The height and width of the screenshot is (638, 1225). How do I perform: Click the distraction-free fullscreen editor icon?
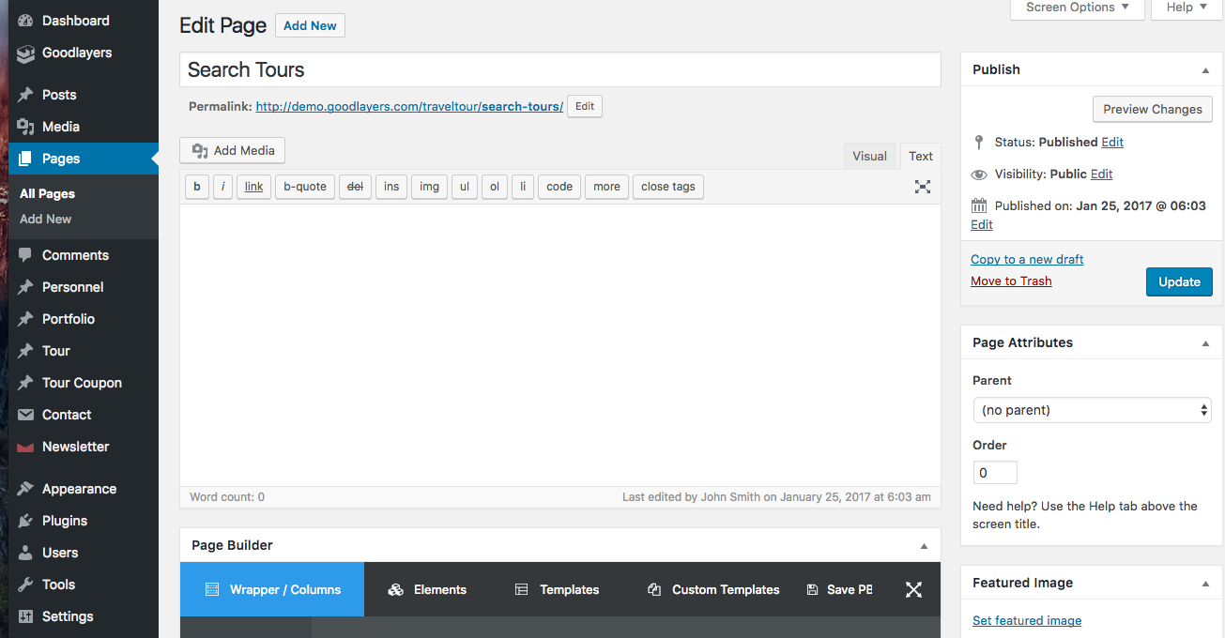tap(922, 187)
